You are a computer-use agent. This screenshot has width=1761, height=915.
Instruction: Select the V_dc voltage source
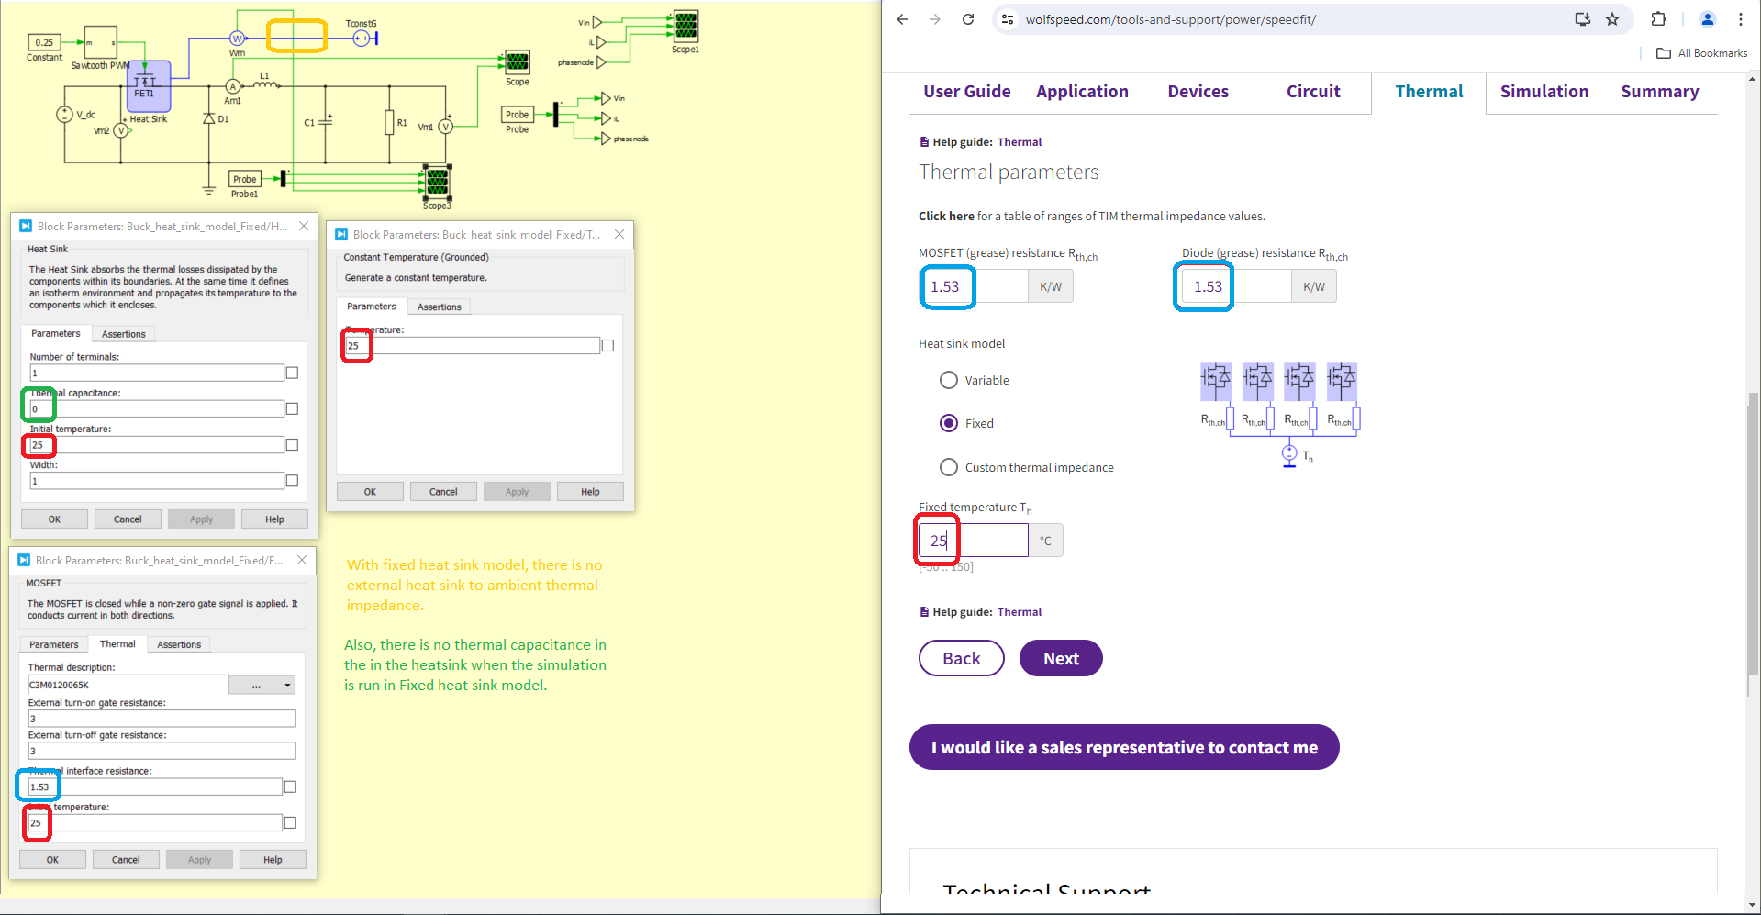click(64, 115)
